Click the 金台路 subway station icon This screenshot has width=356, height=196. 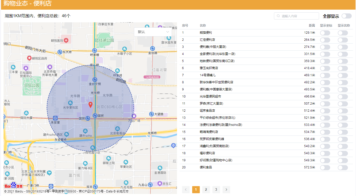[x=152, y=48]
